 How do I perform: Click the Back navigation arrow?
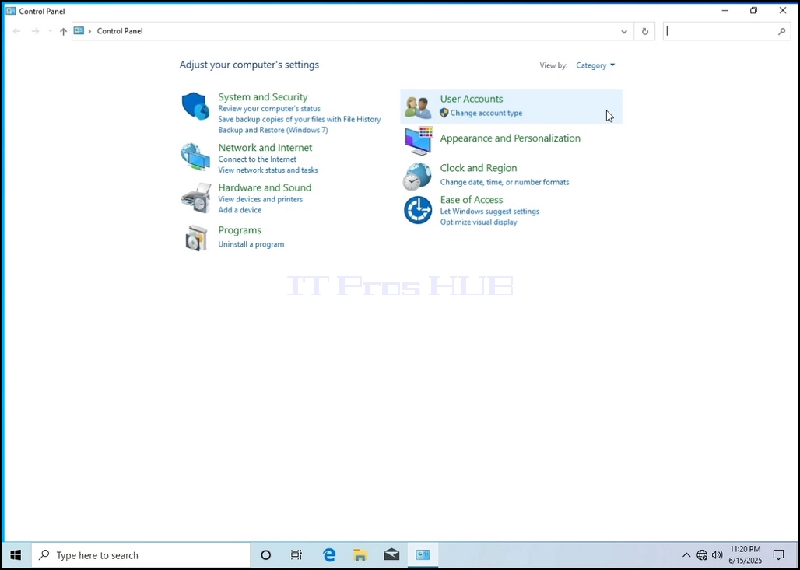coord(17,31)
